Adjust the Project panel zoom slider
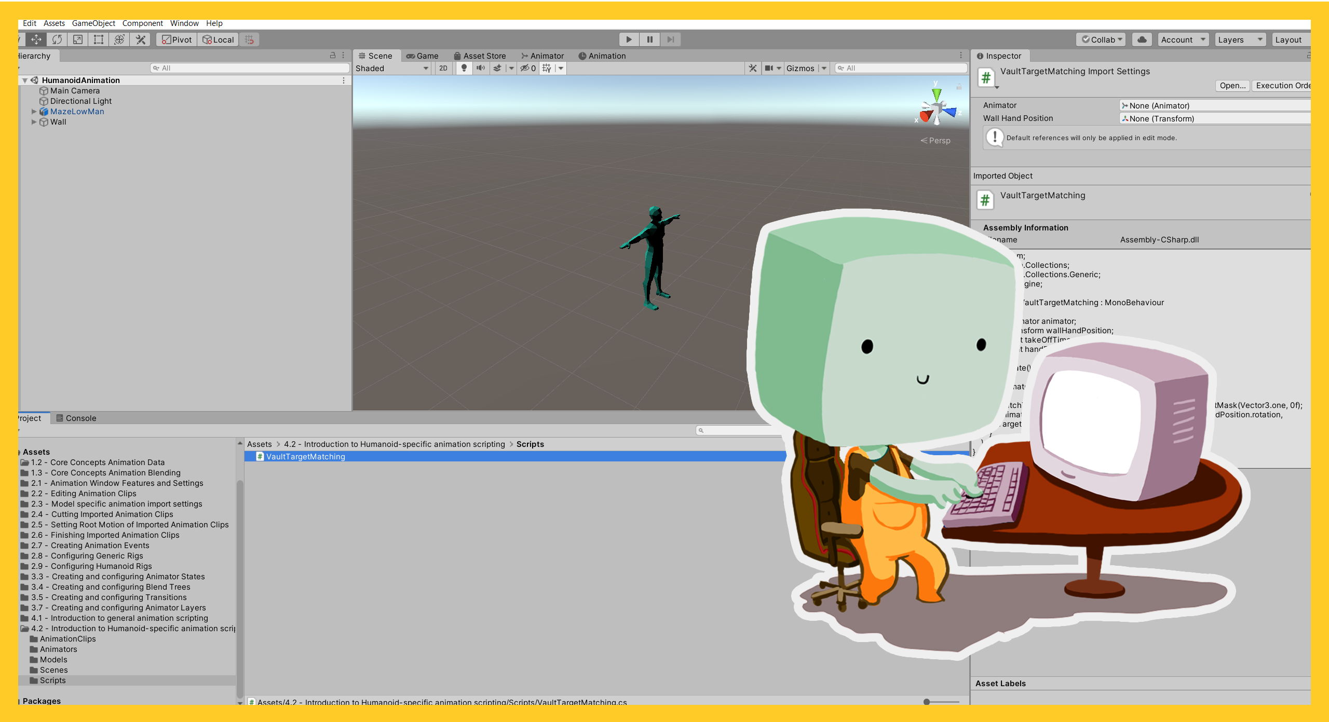This screenshot has height=722, width=1329. 927,701
